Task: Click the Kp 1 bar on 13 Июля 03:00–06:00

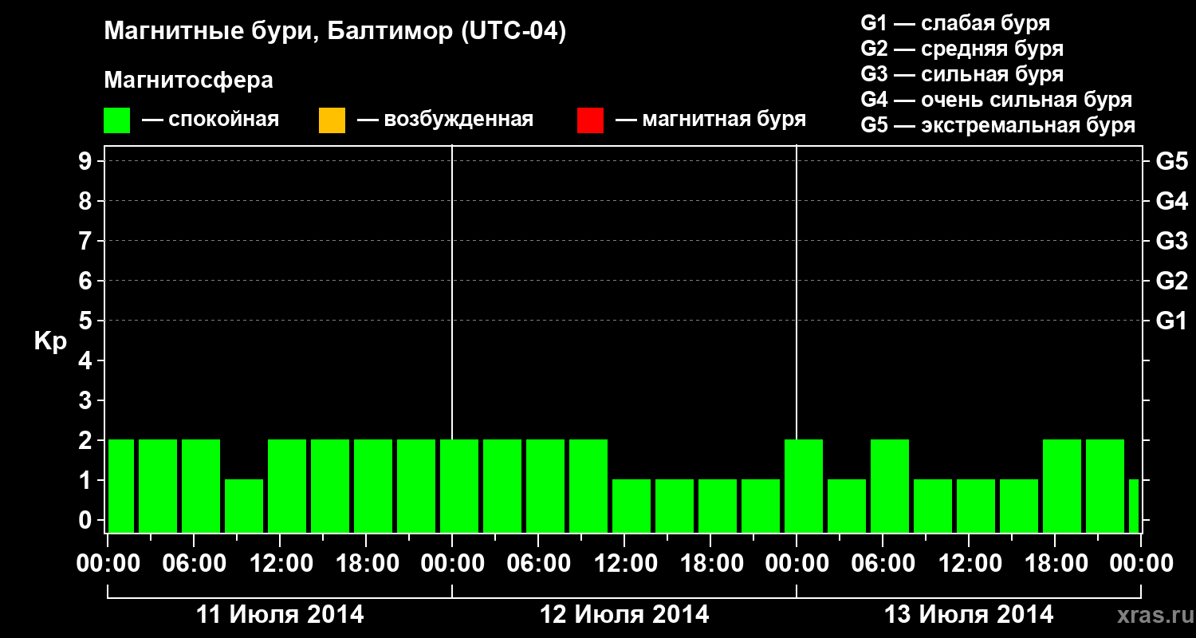Action: pos(847,506)
